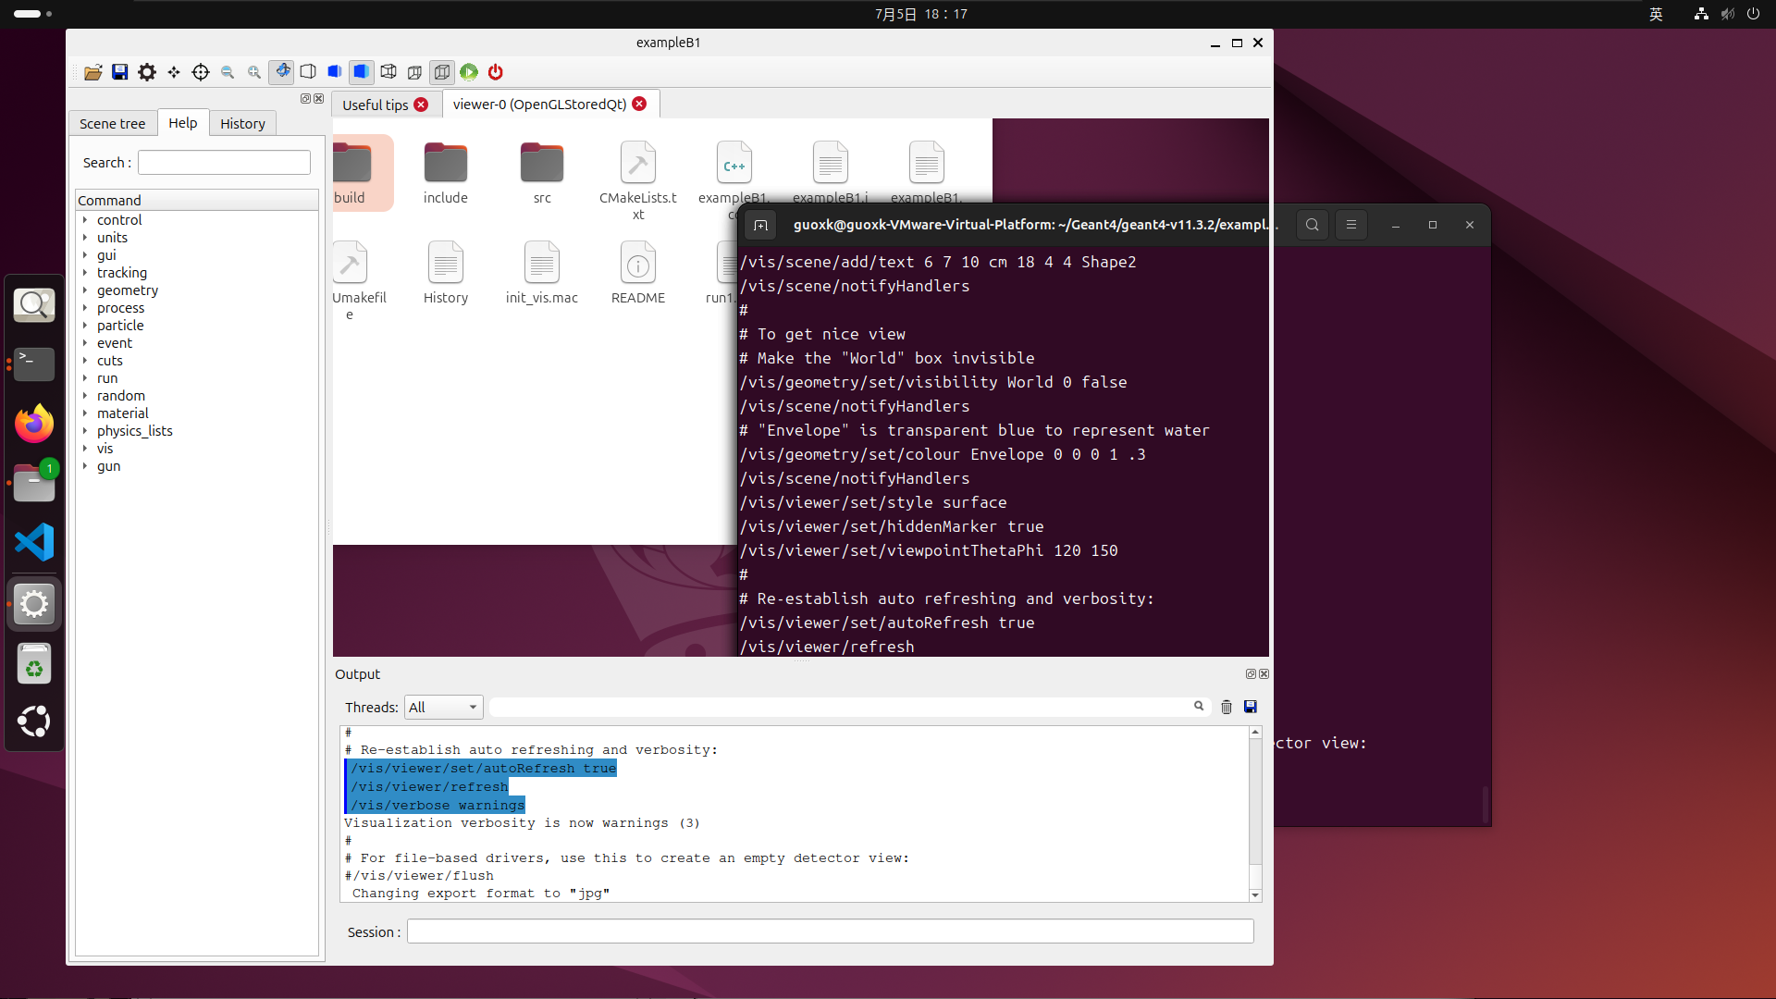Switch to the Scene tree tab
The image size is (1776, 999).
(112, 124)
